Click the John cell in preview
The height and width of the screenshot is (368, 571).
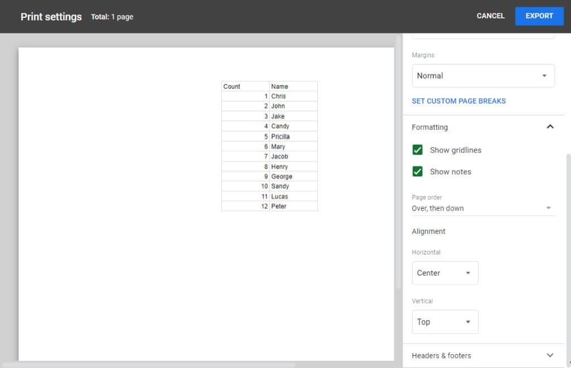tap(293, 106)
